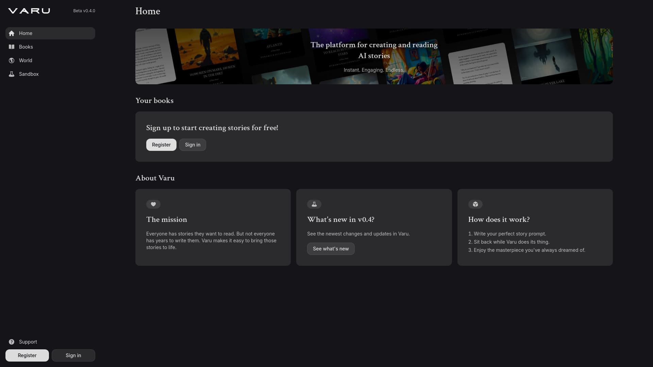Click the Sandbox flask icon in sidebar

click(x=12, y=74)
